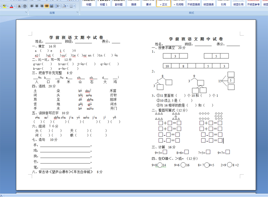Click heading 三、计算 16分
This screenshot has height=197, width=268.
coord(163,147)
